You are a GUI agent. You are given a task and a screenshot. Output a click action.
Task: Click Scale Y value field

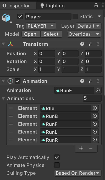pos(70,69)
